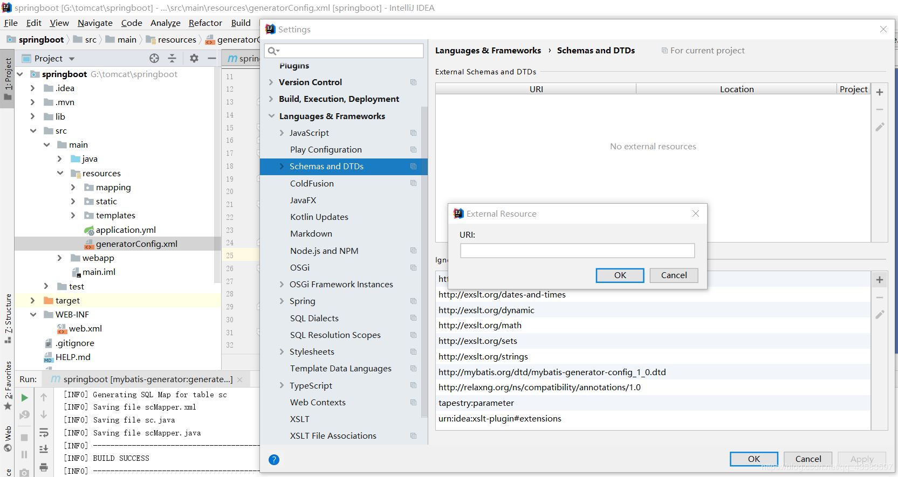The width and height of the screenshot is (898, 477).
Task: Click the per-project icon beside Version Control
Action: [414, 82]
